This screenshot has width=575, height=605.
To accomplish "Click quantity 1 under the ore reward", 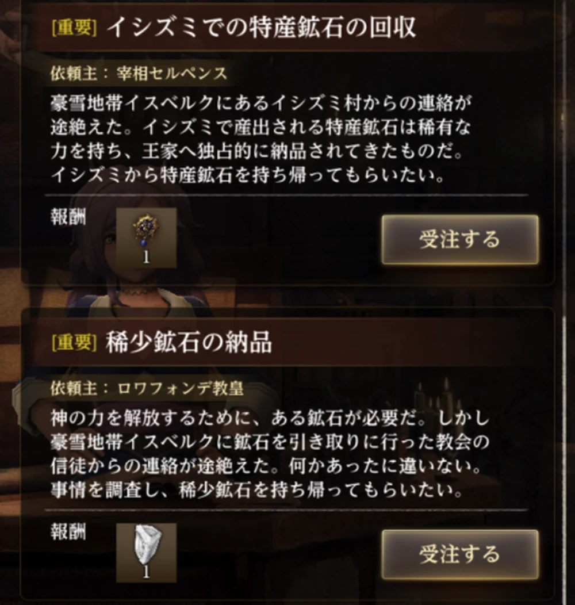I will click(146, 572).
